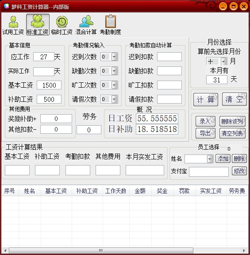This screenshot has height=255, width=250.
Task: Click the 旷工扣款 deduction field
Action: point(169,85)
